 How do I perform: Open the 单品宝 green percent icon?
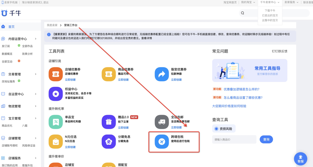click(x=56, y=122)
